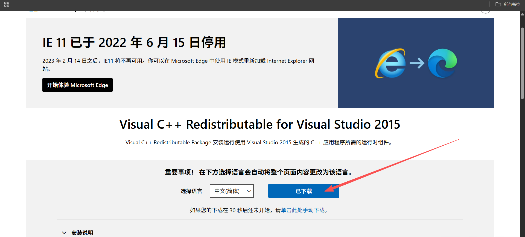Screen dimensions: 525x237
Task: Click the 选择语言 label
Action: pyautogui.click(x=191, y=191)
